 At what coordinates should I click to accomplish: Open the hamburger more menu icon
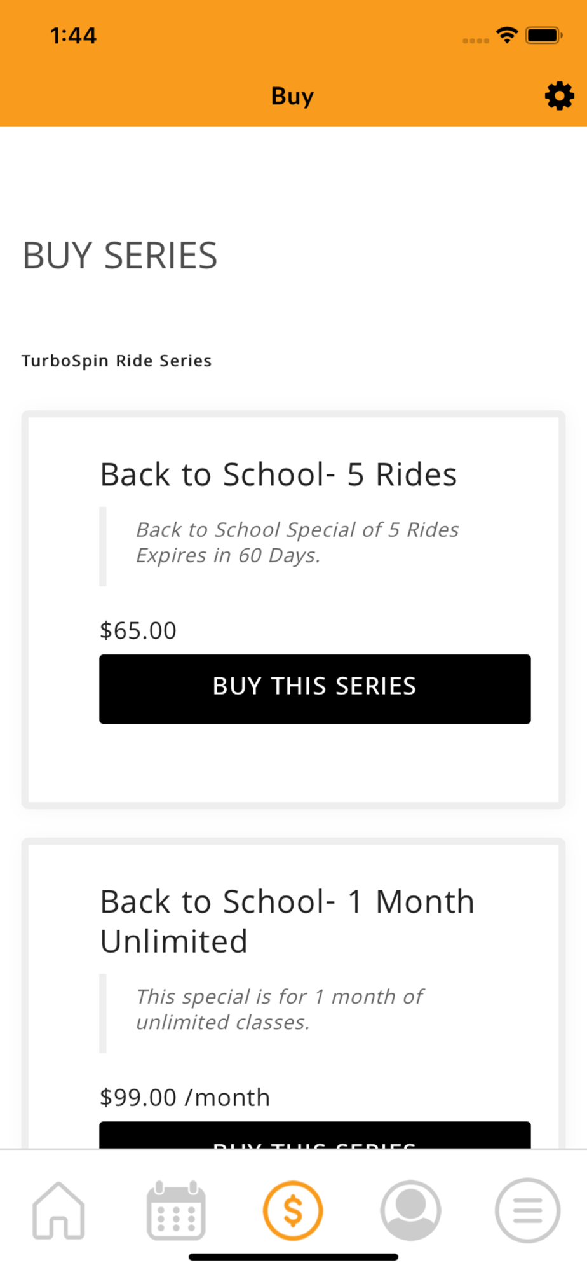click(528, 1210)
